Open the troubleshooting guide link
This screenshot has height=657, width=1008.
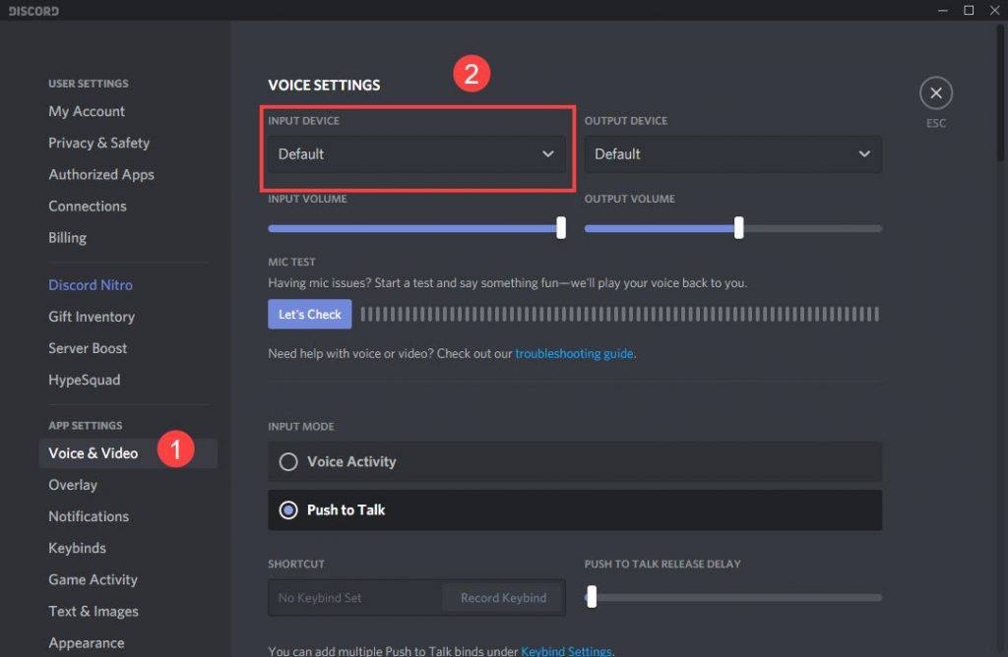tap(574, 353)
